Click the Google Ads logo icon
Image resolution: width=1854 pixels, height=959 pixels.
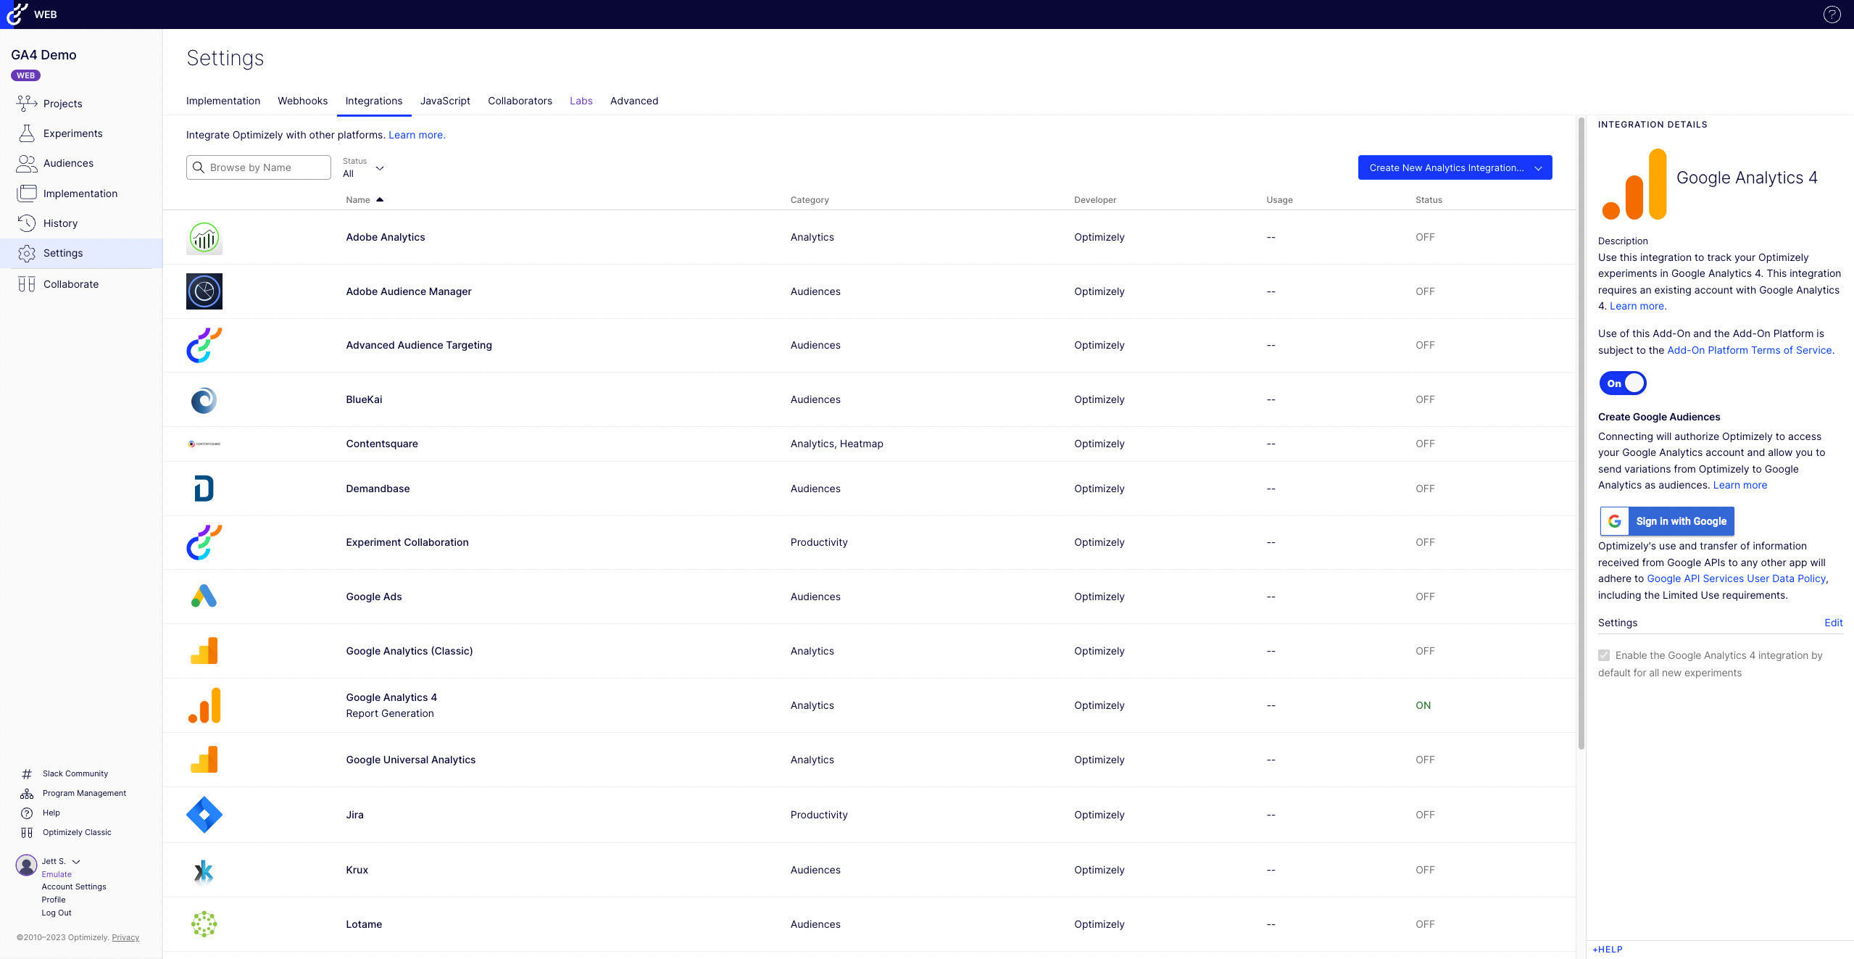(x=204, y=596)
